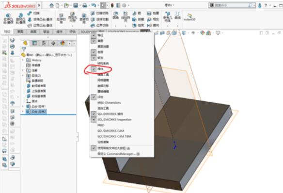Open the ConfigurationManager tab icon

[x=44, y=43]
